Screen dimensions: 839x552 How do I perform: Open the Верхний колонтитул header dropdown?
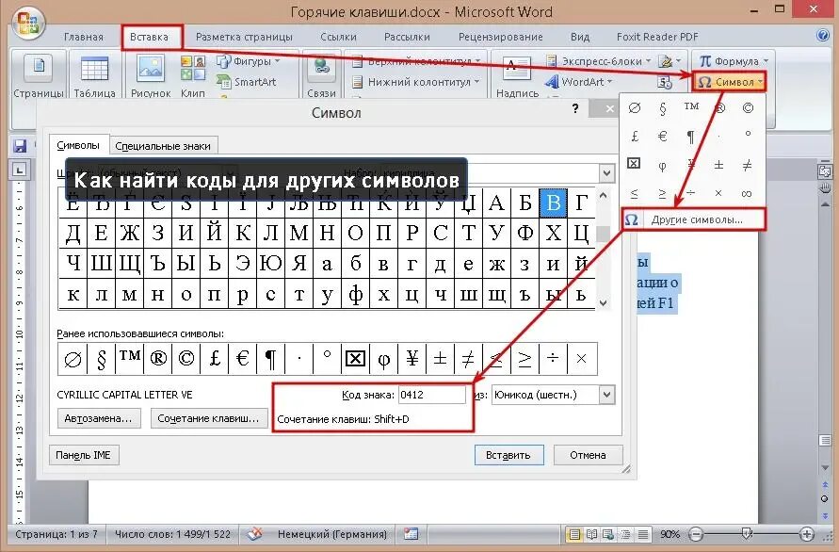point(417,61)
